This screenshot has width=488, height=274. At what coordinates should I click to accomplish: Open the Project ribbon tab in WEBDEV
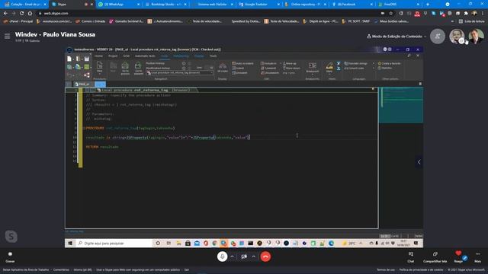[113, 56]
